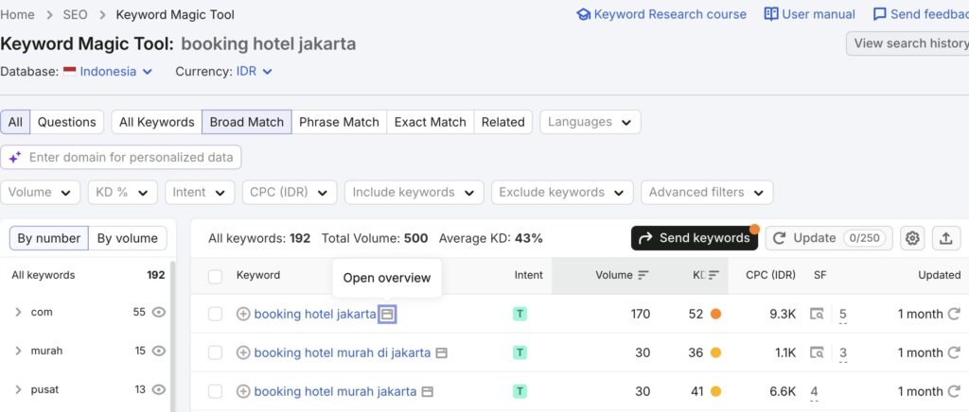
Task: Toggle visibility eye for com group
Action: [159, 312]
